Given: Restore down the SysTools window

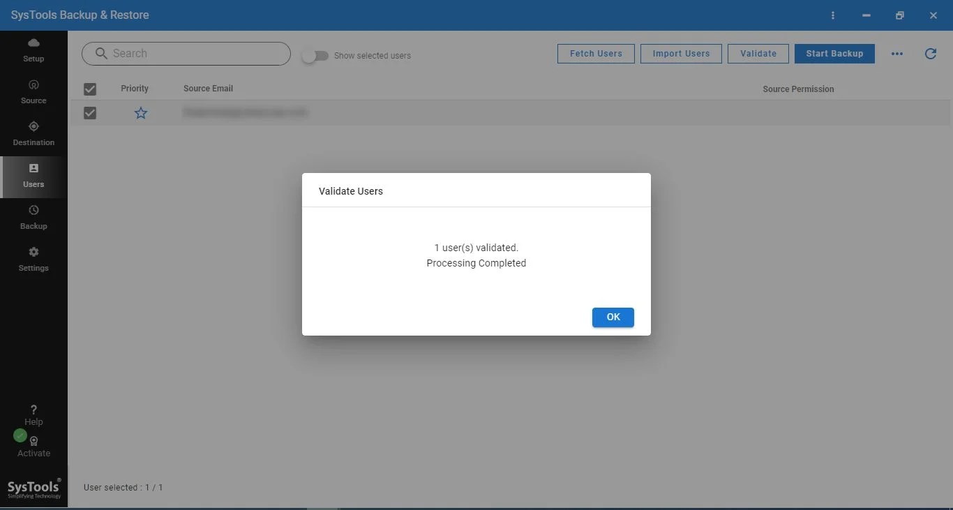Looking at the screenshot, I should (x=900, y=15).
